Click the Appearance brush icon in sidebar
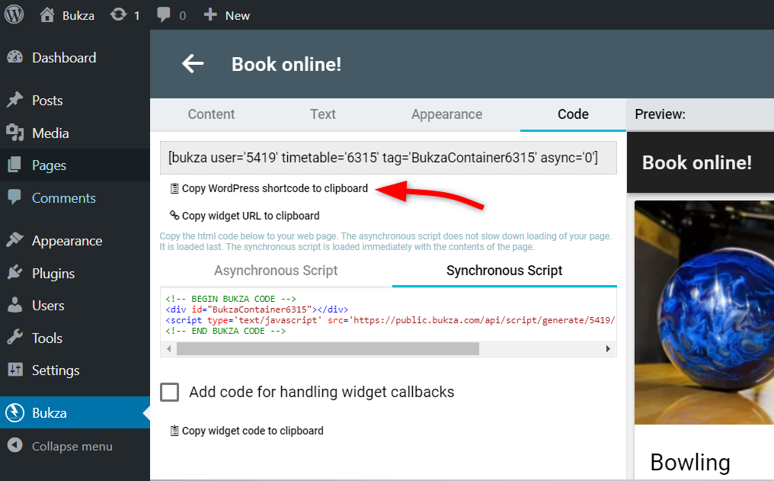The width and height of the screenshot is (774, 481). pyautogui.click(x=14, y=240)
